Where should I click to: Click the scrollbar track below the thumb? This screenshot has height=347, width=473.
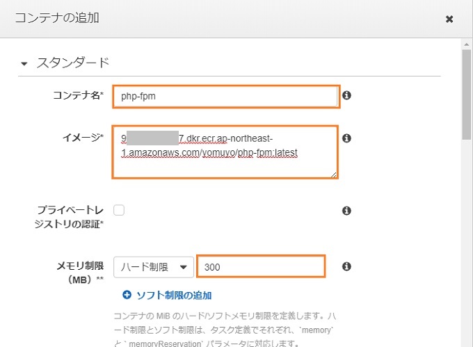coord(467,241)
